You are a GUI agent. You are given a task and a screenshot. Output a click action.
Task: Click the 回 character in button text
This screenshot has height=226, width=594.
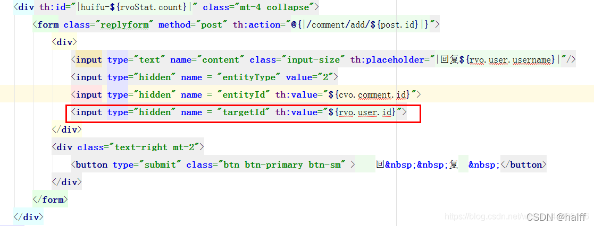(x=380, y=165)
